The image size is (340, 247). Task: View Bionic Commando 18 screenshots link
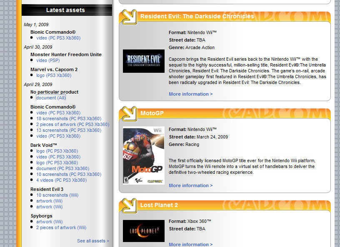tap(68, 119)
